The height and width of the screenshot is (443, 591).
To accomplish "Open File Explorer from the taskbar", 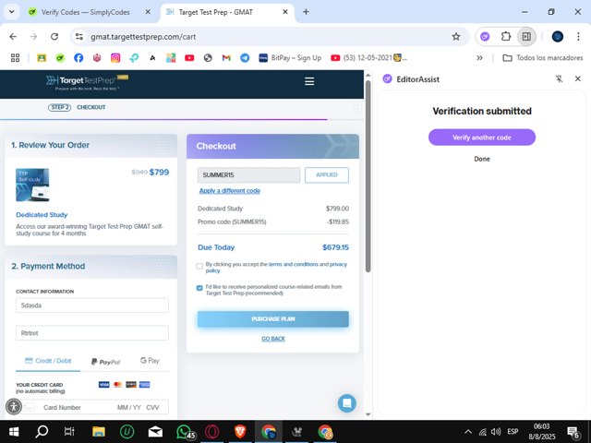I will tap(99, 432).
